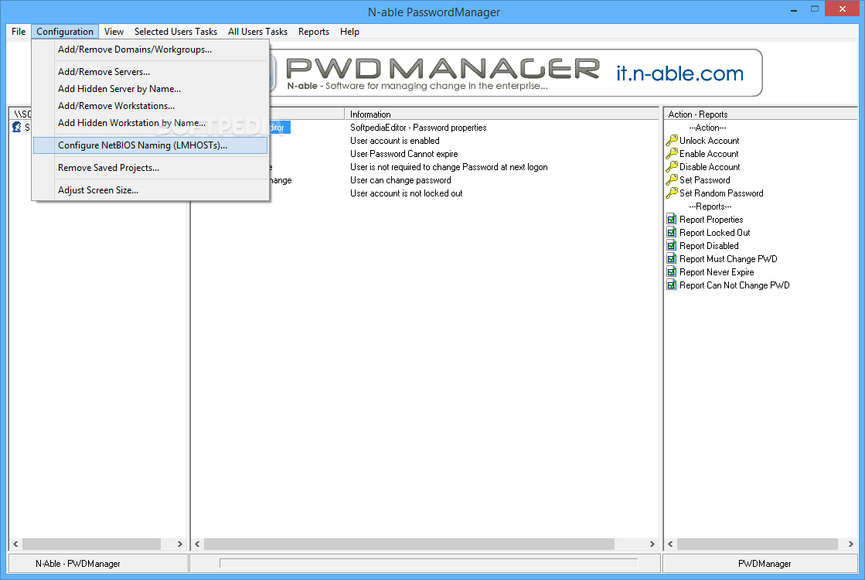
Task: Select Remove Saved Projects... entry
Action: (x=150, y=168)
